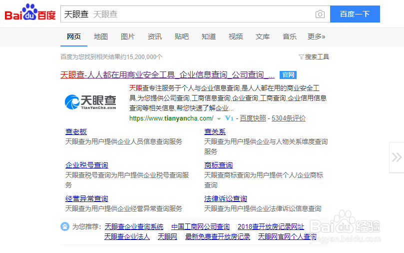Open 中国工商网公司查询 recommendation
This screenshot has width=404, height=253.
200,226
